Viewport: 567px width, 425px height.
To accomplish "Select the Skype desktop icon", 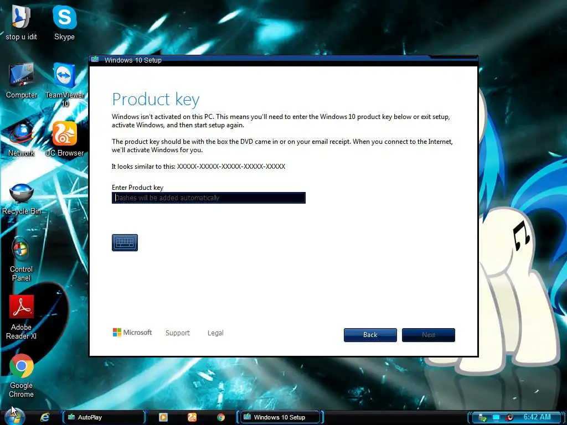I will coord(64,22).
